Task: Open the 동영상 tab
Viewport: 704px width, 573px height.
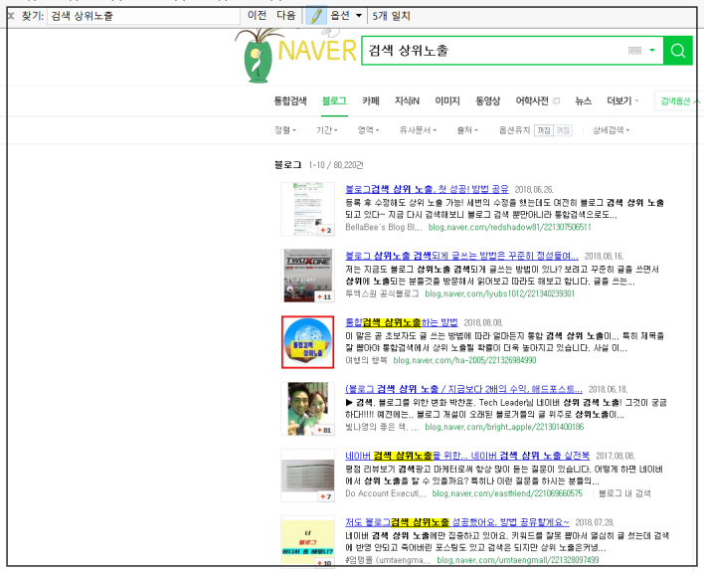Action: pos(487,101)
